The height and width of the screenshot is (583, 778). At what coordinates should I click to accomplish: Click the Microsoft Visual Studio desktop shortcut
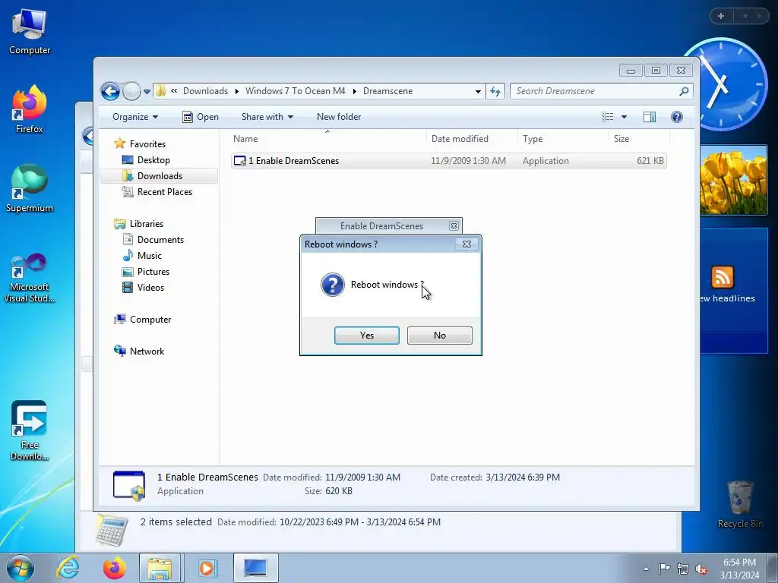(x=30, y=278)
